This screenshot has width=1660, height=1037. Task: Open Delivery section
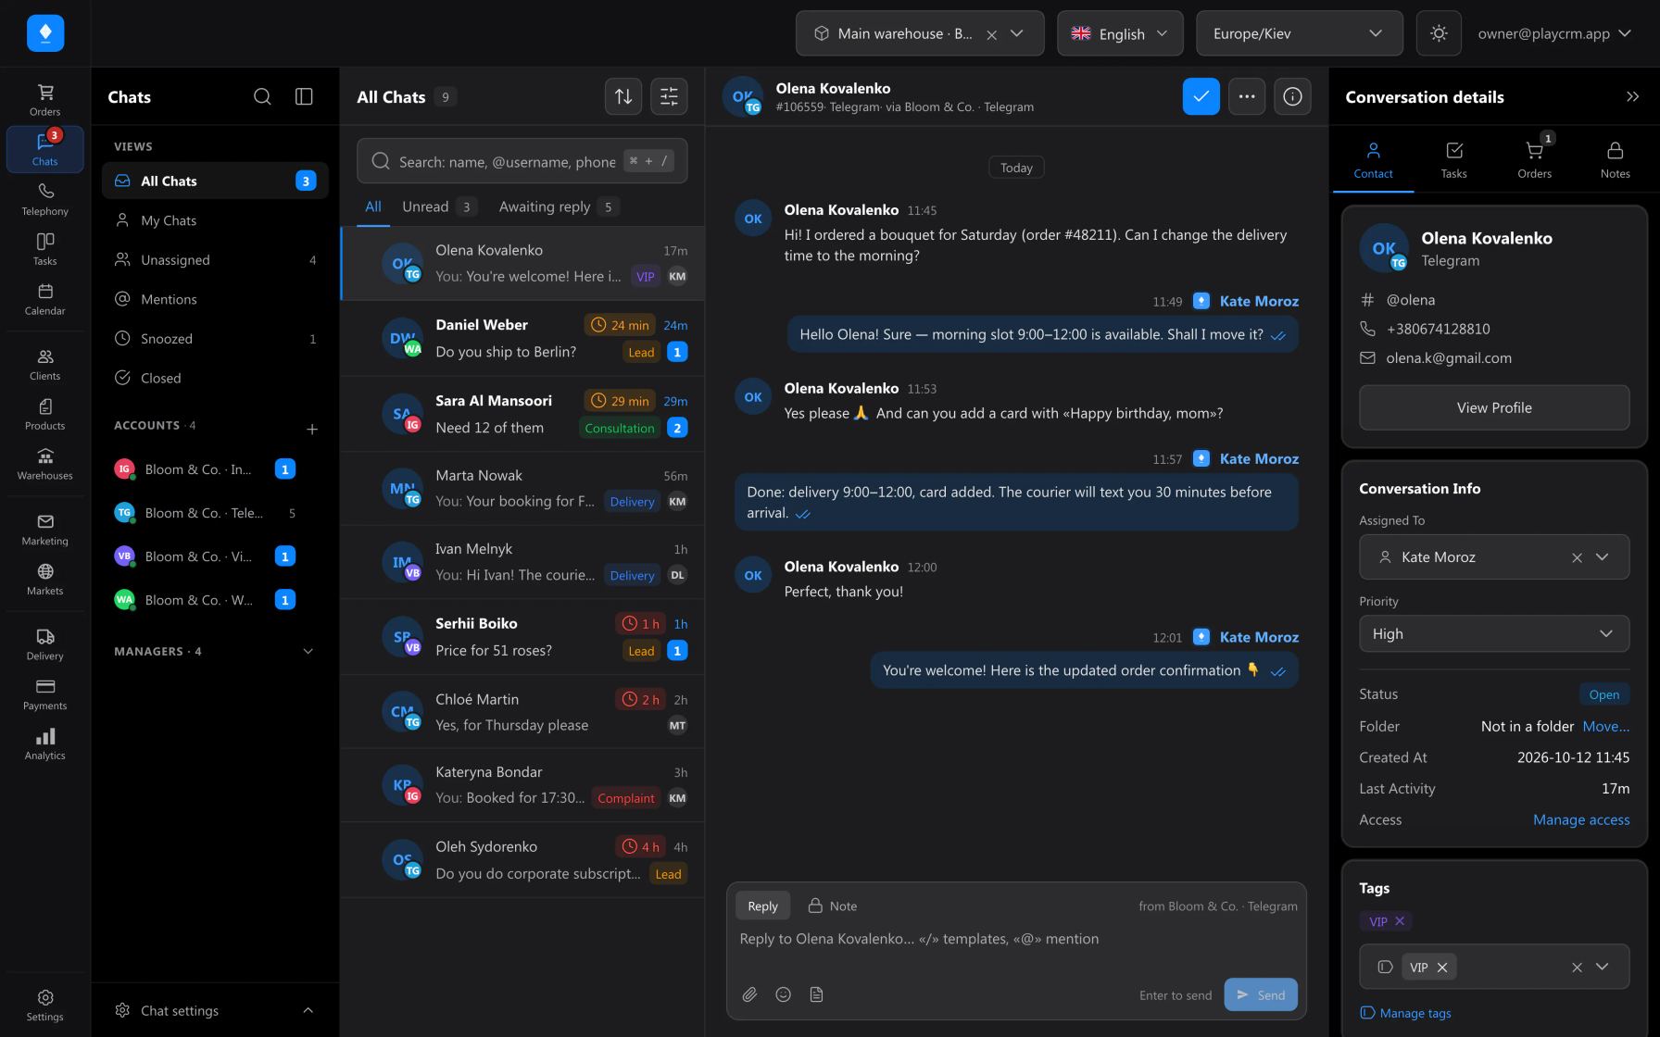[x=44, y=644]
